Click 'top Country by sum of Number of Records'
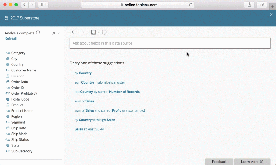This screenshot has height=165, width=276. point(107,92)
